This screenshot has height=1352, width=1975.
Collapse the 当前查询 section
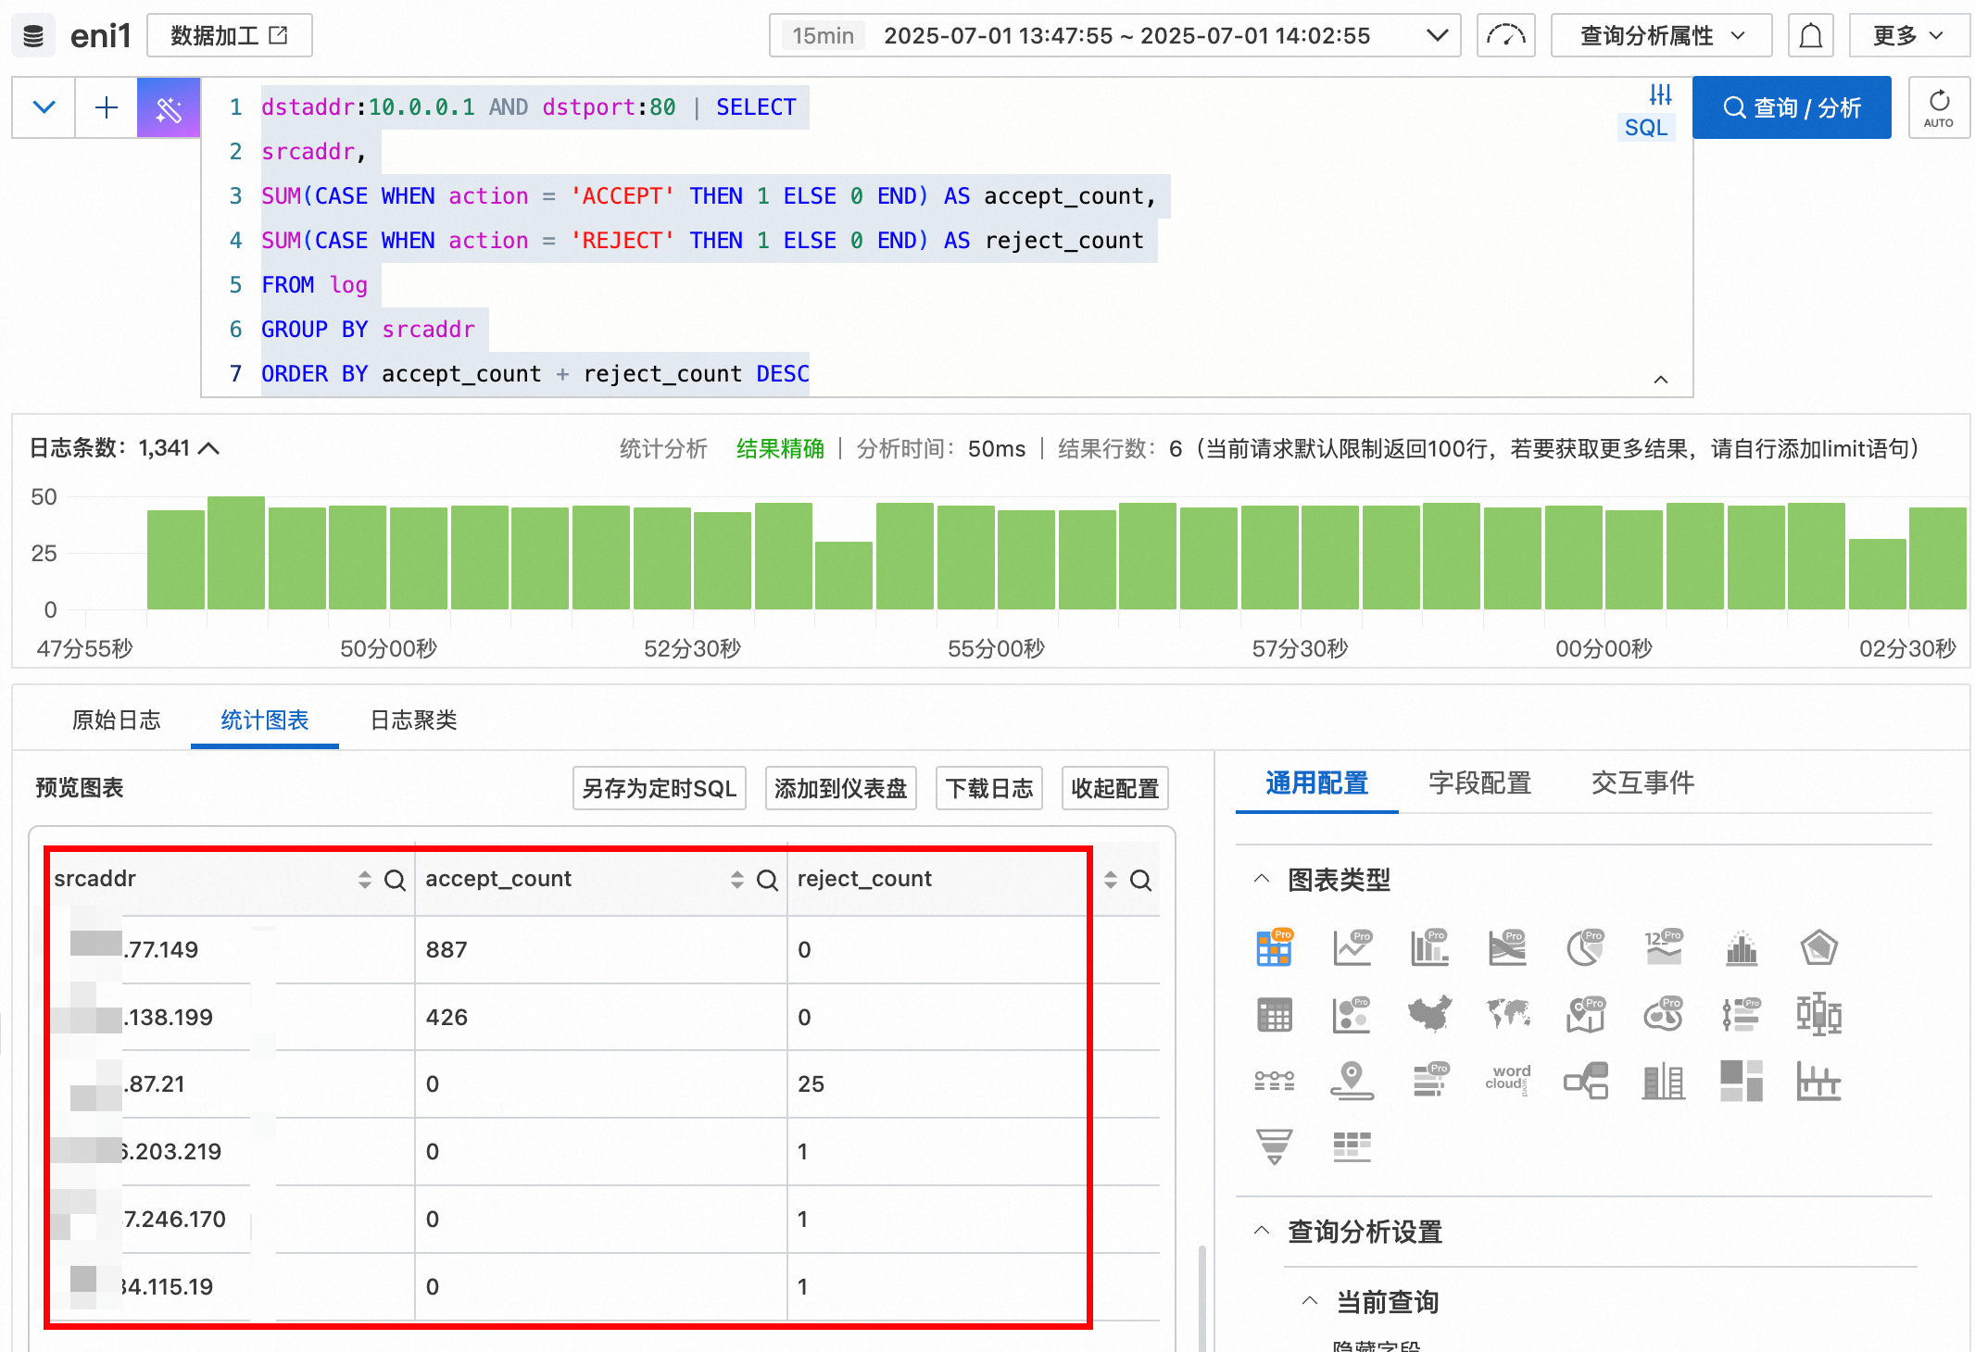tap(1310, 1300)
